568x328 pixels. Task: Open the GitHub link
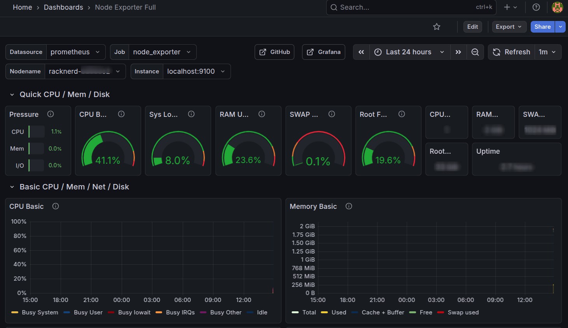(x=274, y=52)
